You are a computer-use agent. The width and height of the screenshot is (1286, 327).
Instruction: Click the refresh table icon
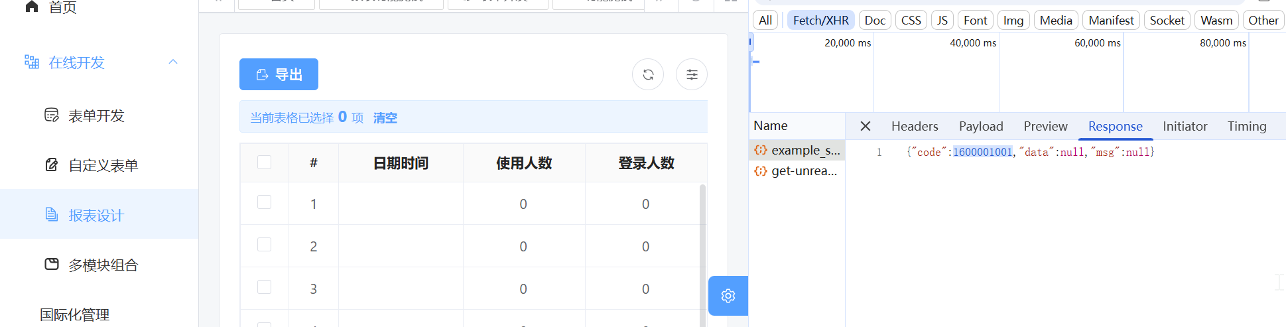(648, 74)
